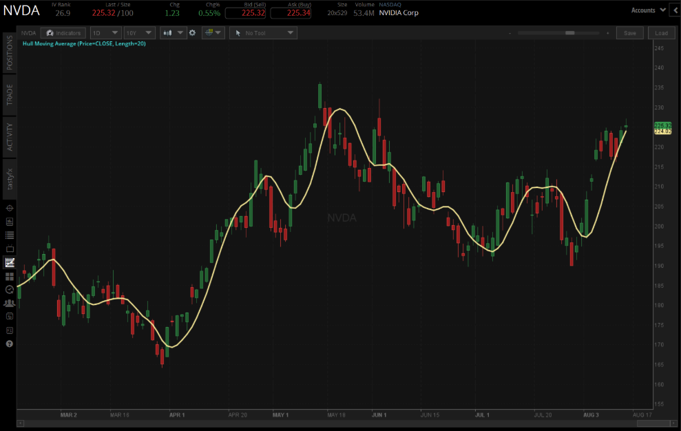This screenshot has height=431, width=681.
Task: Open the crosshair cursor style dropdown
Action: (213, 33)
